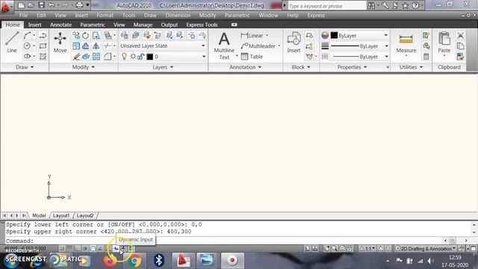This screenshot has width=478, height=269.
Task: Choose the Array tool
Action: [96, 57]
